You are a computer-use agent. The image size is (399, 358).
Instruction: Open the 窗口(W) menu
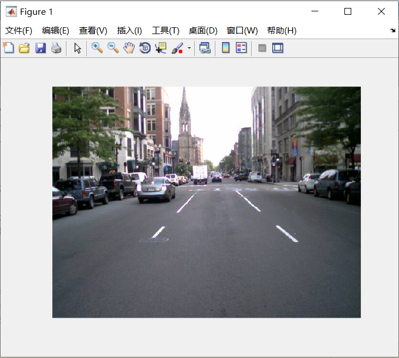(242, 31)
